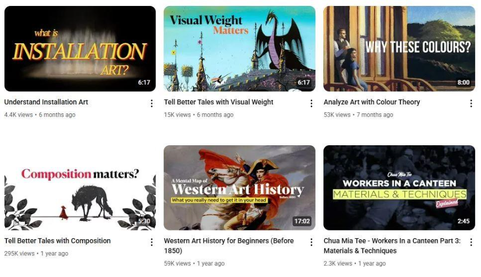Open options menu for Understand Installation Art

click(152, 103)
